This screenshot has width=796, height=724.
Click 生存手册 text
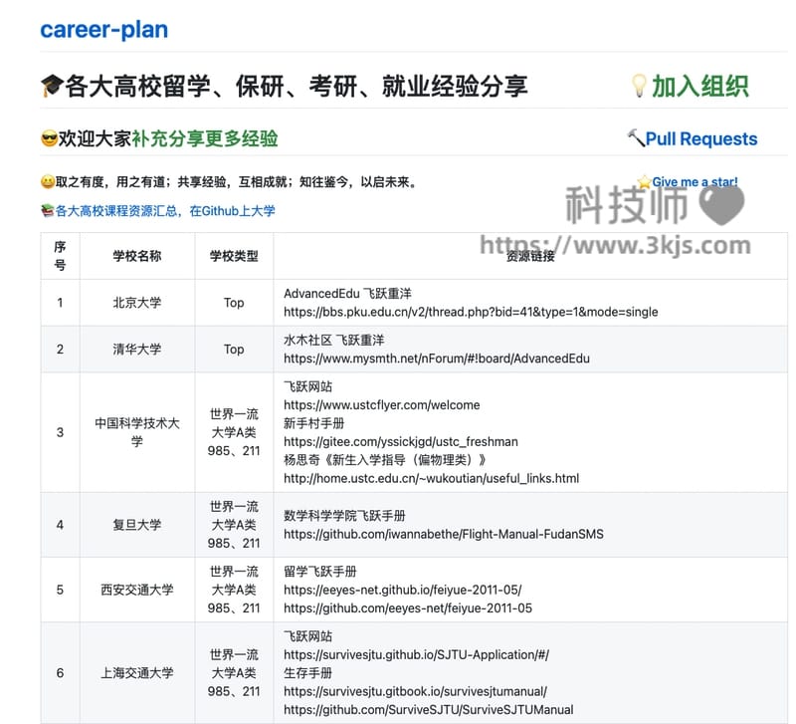(x=308, y=673)
